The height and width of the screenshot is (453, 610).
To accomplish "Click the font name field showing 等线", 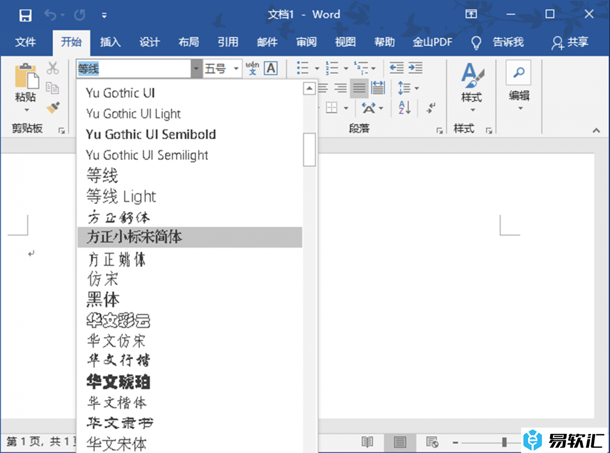I will (134, 69).
